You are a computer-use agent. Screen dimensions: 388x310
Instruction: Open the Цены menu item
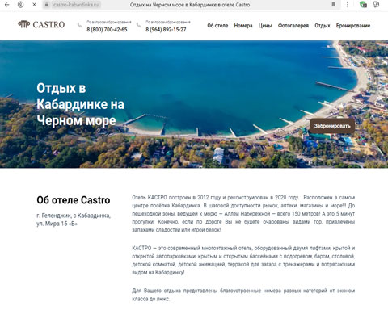tap(265, 26)
